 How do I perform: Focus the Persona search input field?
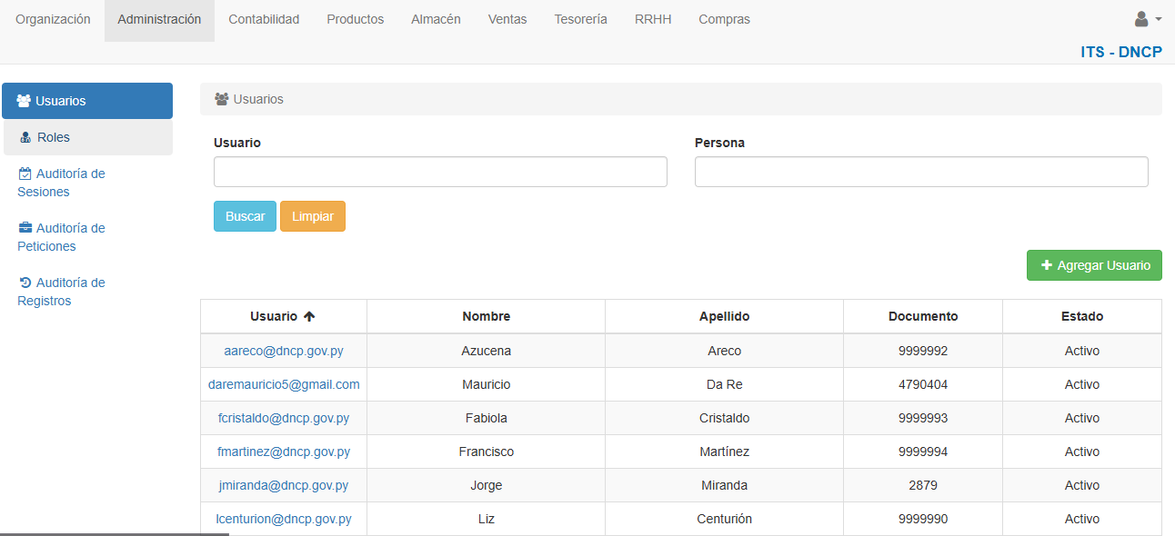pyautogui.click(x=920, y=172)
